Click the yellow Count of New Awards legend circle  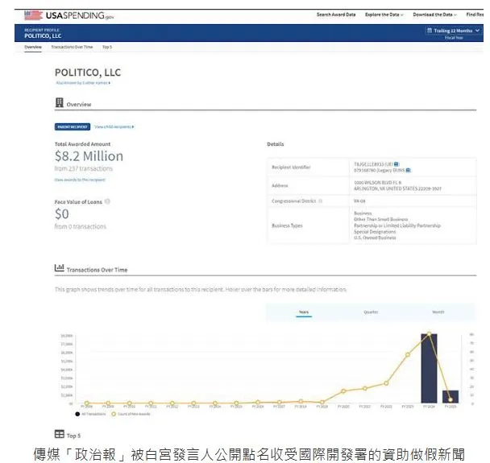coord(114,414)
